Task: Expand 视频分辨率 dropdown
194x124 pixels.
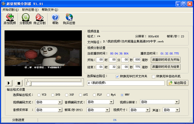Action: point(177,102)
